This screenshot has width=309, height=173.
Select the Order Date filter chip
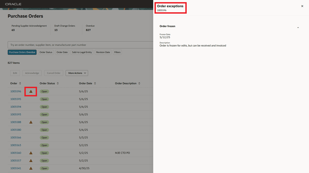pyautogui.click(x=62, y=52)
